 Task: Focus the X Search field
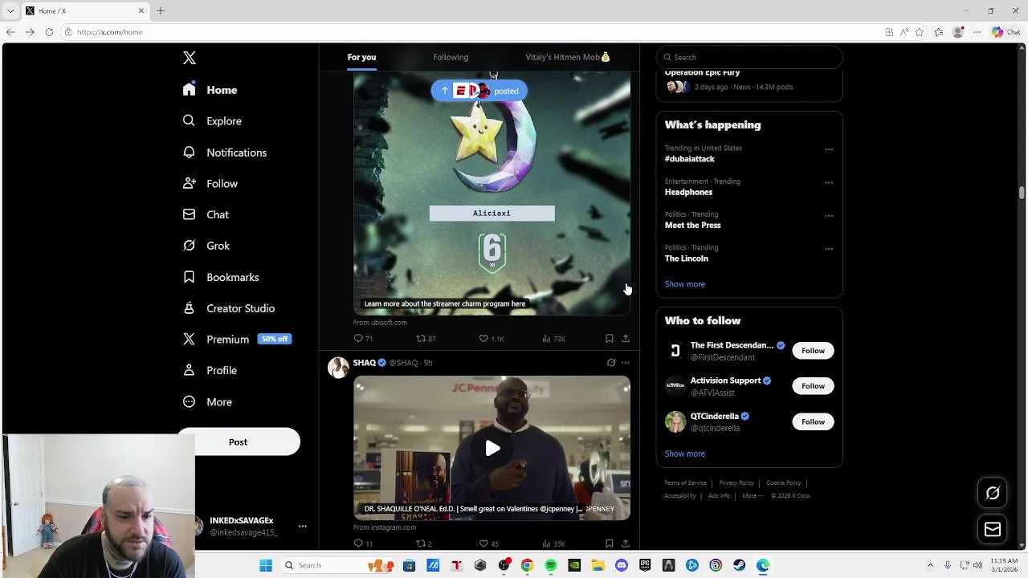click(749, 57)
